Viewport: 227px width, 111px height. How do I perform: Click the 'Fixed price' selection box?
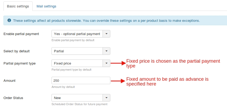[77, 63]
